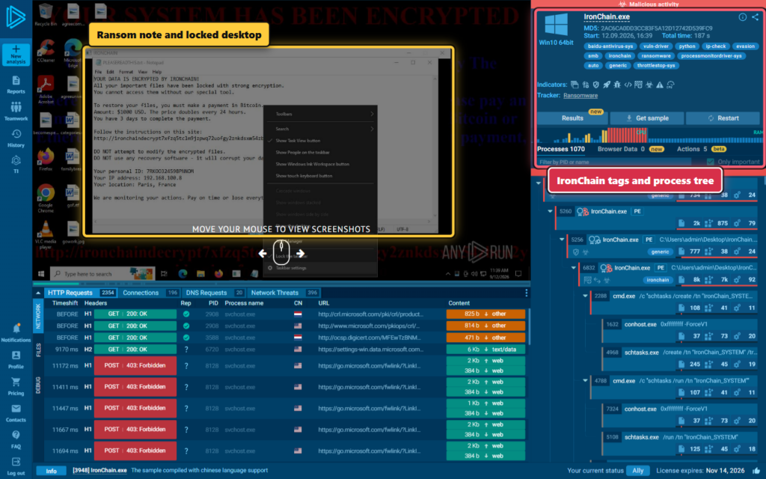Click the code brackets indicator icon

click(628, 85)
